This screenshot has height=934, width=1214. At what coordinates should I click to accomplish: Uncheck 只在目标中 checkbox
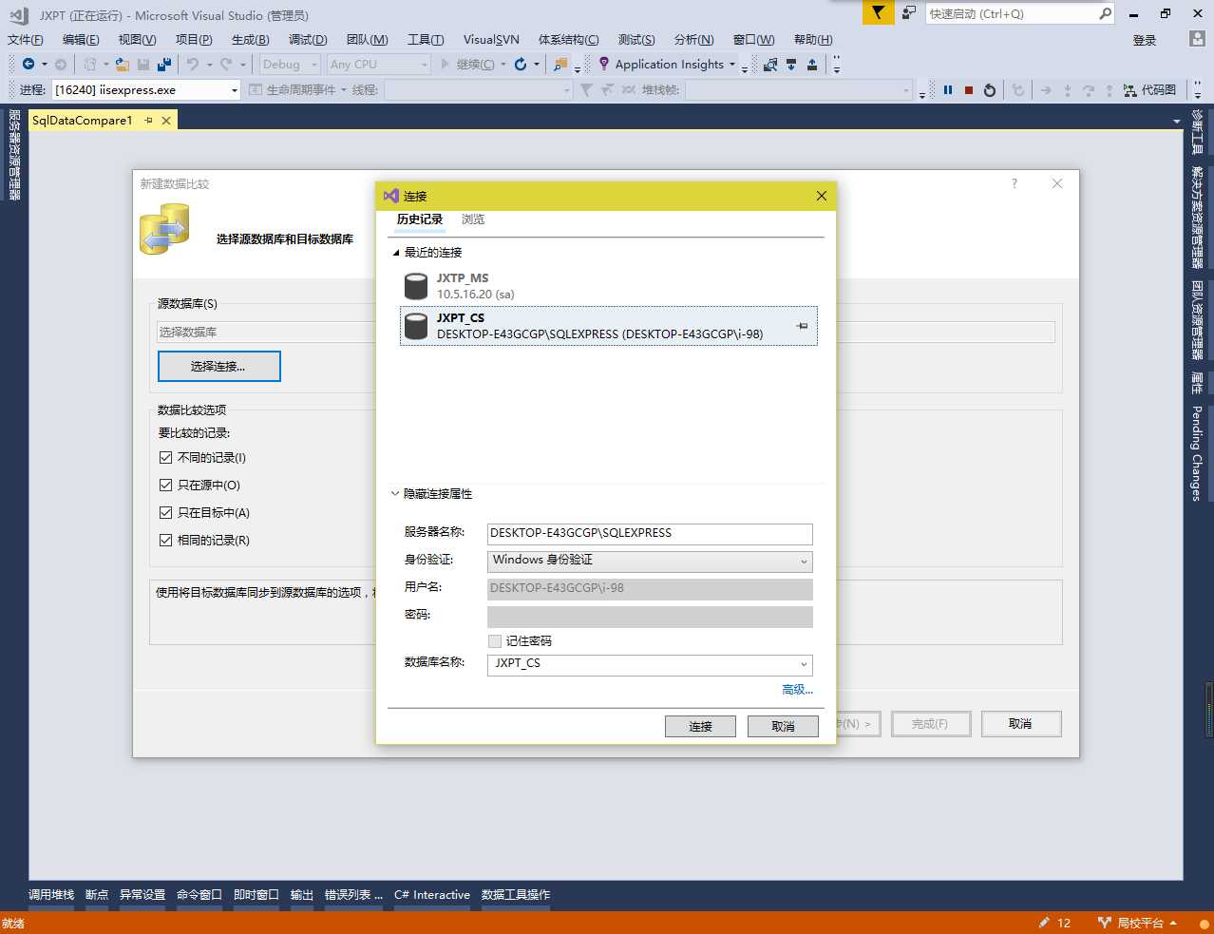166,513
